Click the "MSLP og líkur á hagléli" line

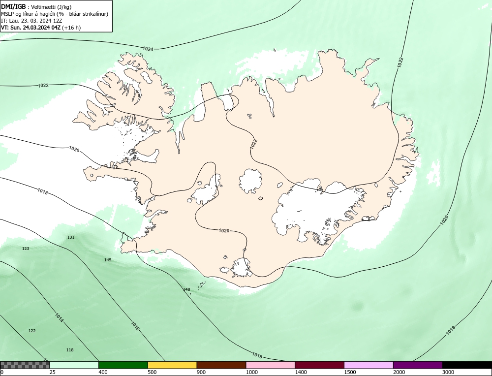[x=55, y=14]
